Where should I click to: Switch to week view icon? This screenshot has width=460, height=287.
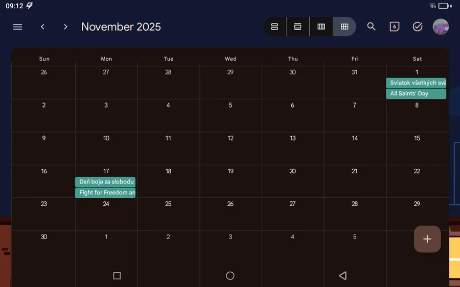[x=321, y=27]
